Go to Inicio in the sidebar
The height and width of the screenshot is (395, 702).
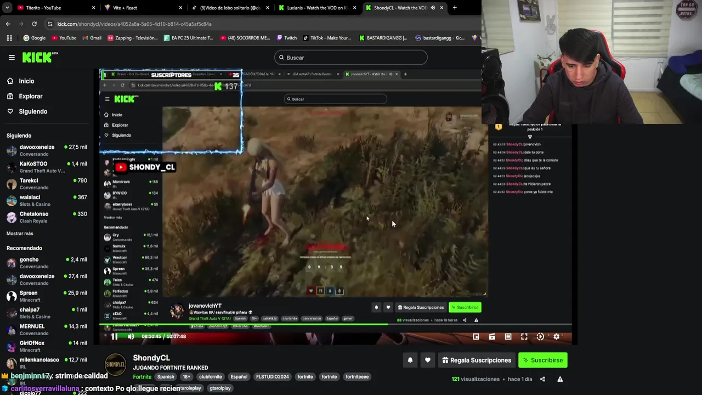pos(20,81)
